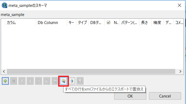Click the paste rows clipboard button

[x=47, y=81]
